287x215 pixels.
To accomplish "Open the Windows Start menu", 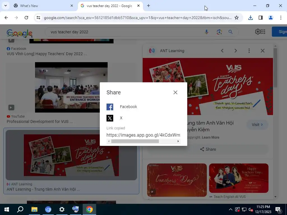I will (x=7, y=209).
